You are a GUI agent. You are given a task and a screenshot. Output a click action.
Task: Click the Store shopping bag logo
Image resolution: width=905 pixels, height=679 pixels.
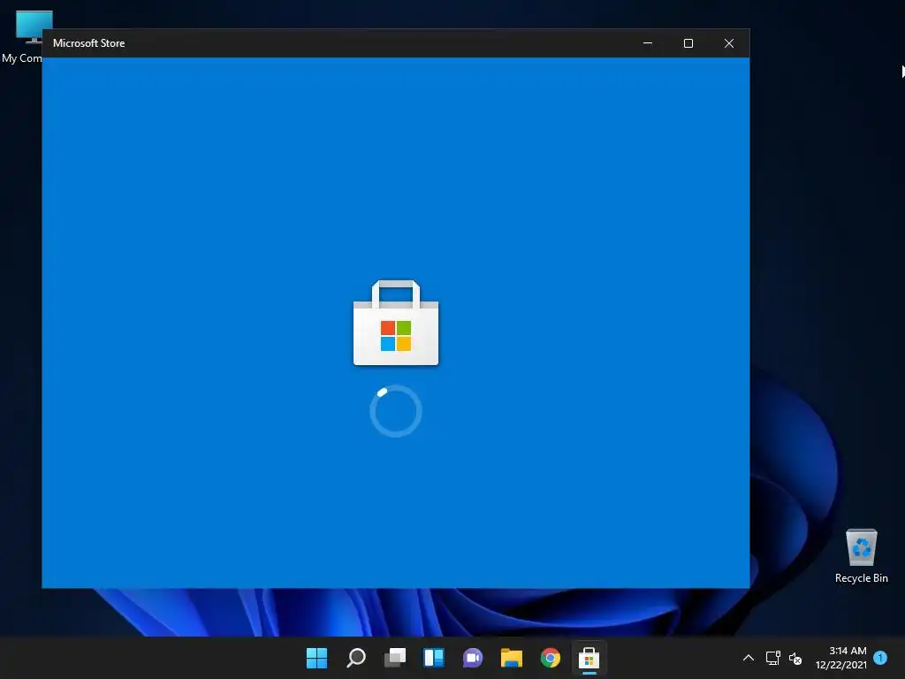coord(396,323)
